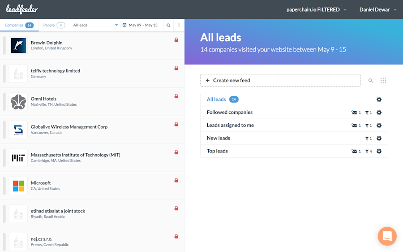Image resolution: width=403 pixels, height=252 pixels.
Task: Click the lock icon on Globalive Wireless row
Action: 176,124
